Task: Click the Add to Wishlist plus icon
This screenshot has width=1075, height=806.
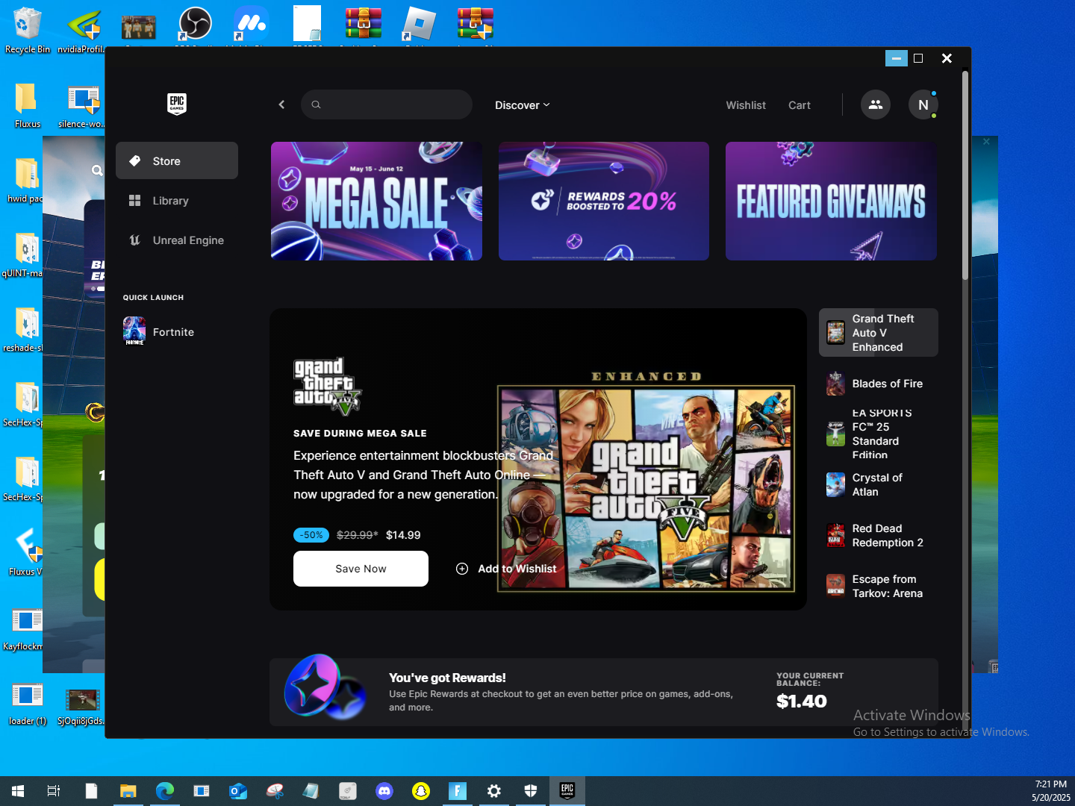Action: pos(462,569)
